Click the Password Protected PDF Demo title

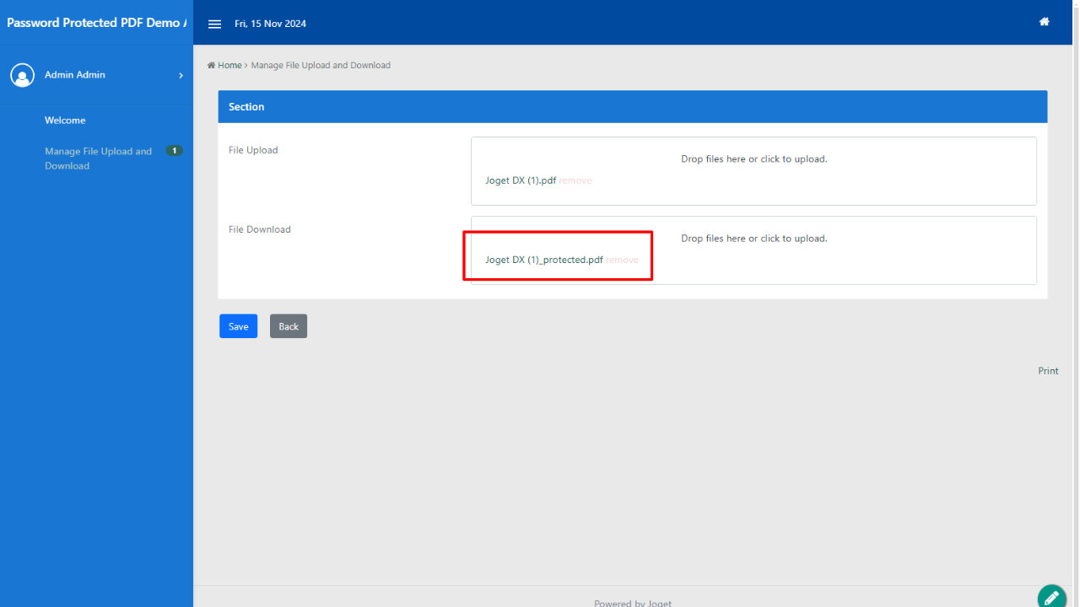tap(96, 23)
